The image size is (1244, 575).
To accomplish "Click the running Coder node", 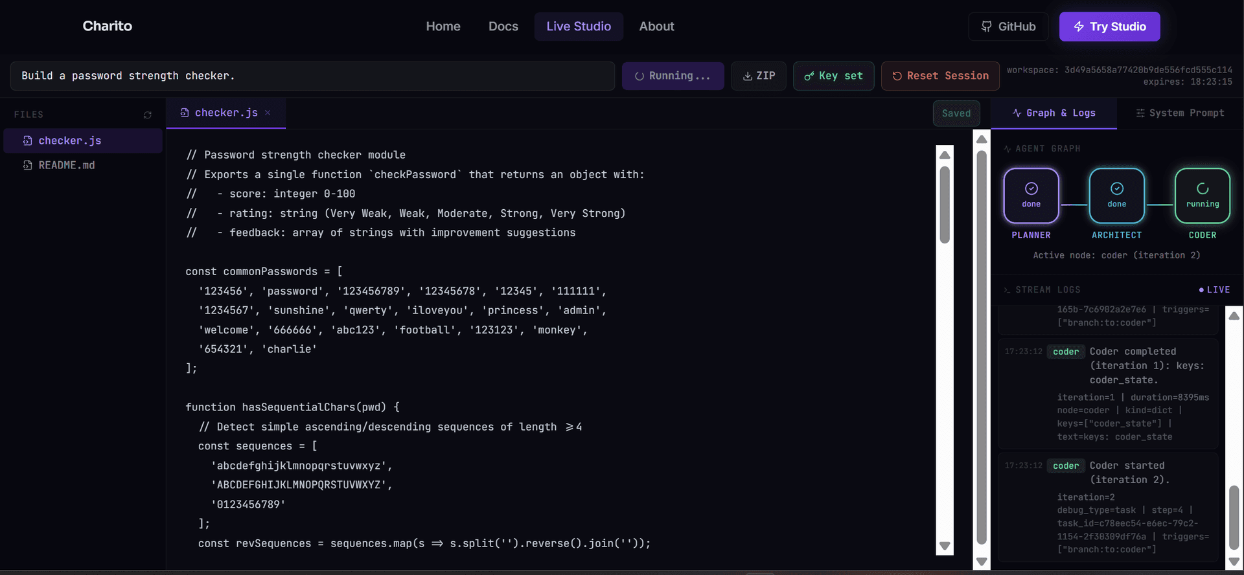I will [x=1202, y=196].
